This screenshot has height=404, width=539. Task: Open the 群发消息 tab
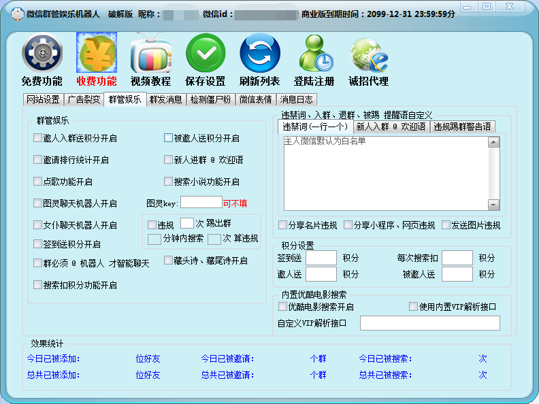[165, 99]
